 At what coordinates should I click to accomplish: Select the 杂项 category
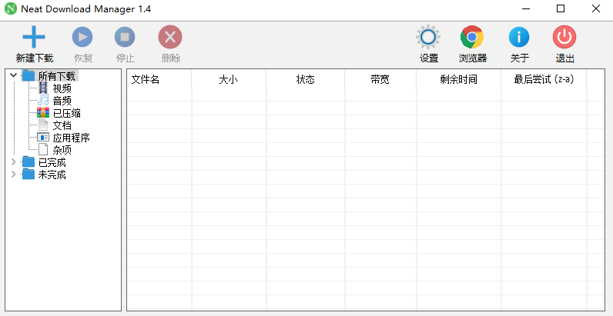pyautogui.click(x=62, y=150)
